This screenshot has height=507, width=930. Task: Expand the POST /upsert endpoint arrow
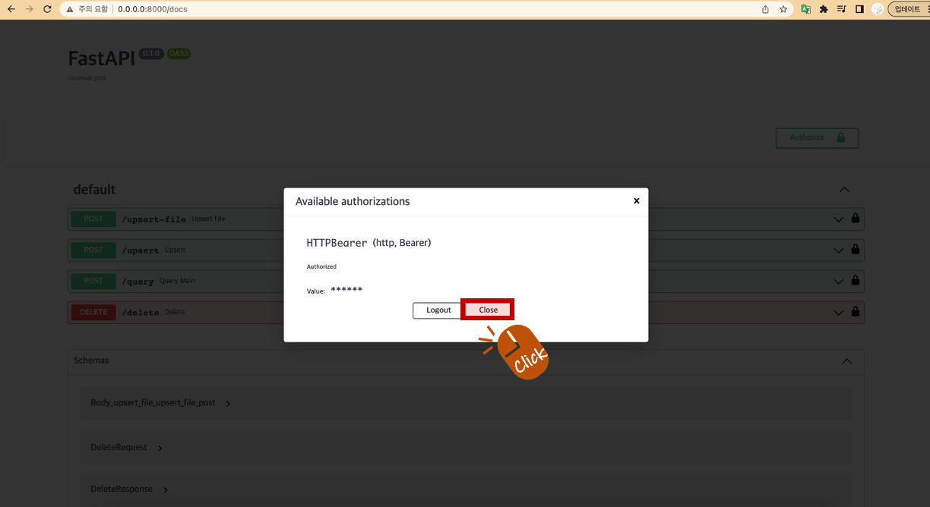click(838, 250)
